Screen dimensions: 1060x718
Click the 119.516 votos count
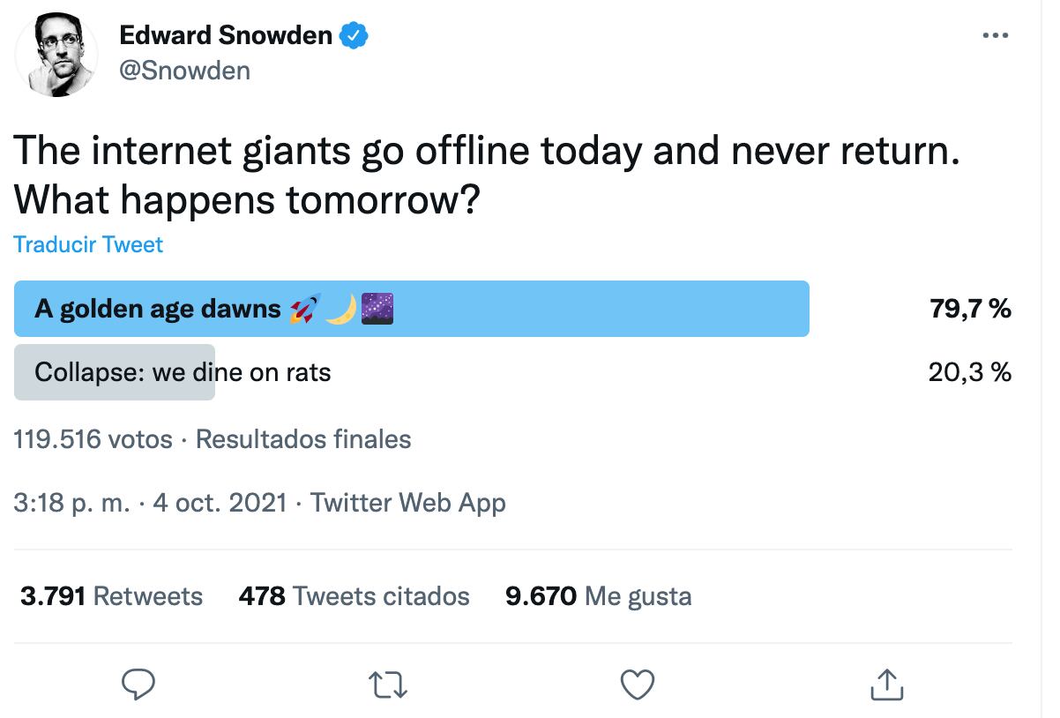pyautogui.click(x=93, y=438)
